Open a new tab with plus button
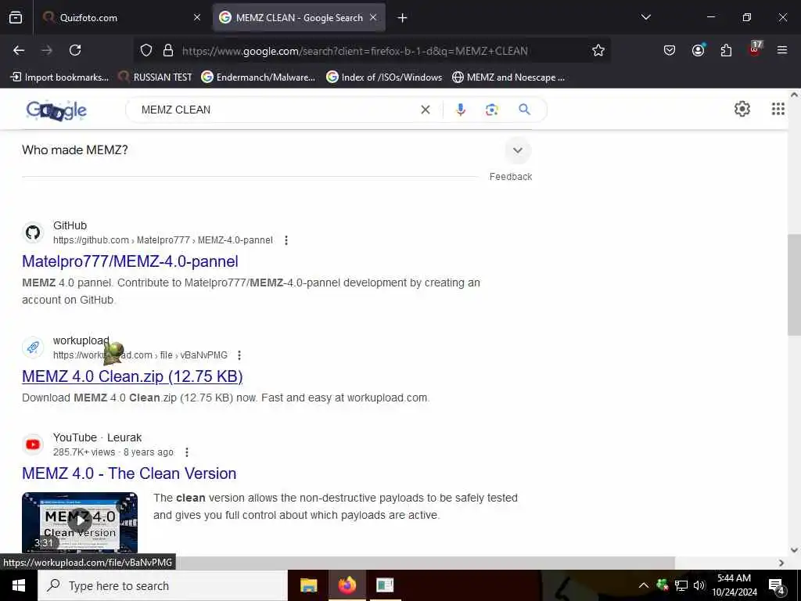Screen dimensions: 801x601 tap(403, 18)
